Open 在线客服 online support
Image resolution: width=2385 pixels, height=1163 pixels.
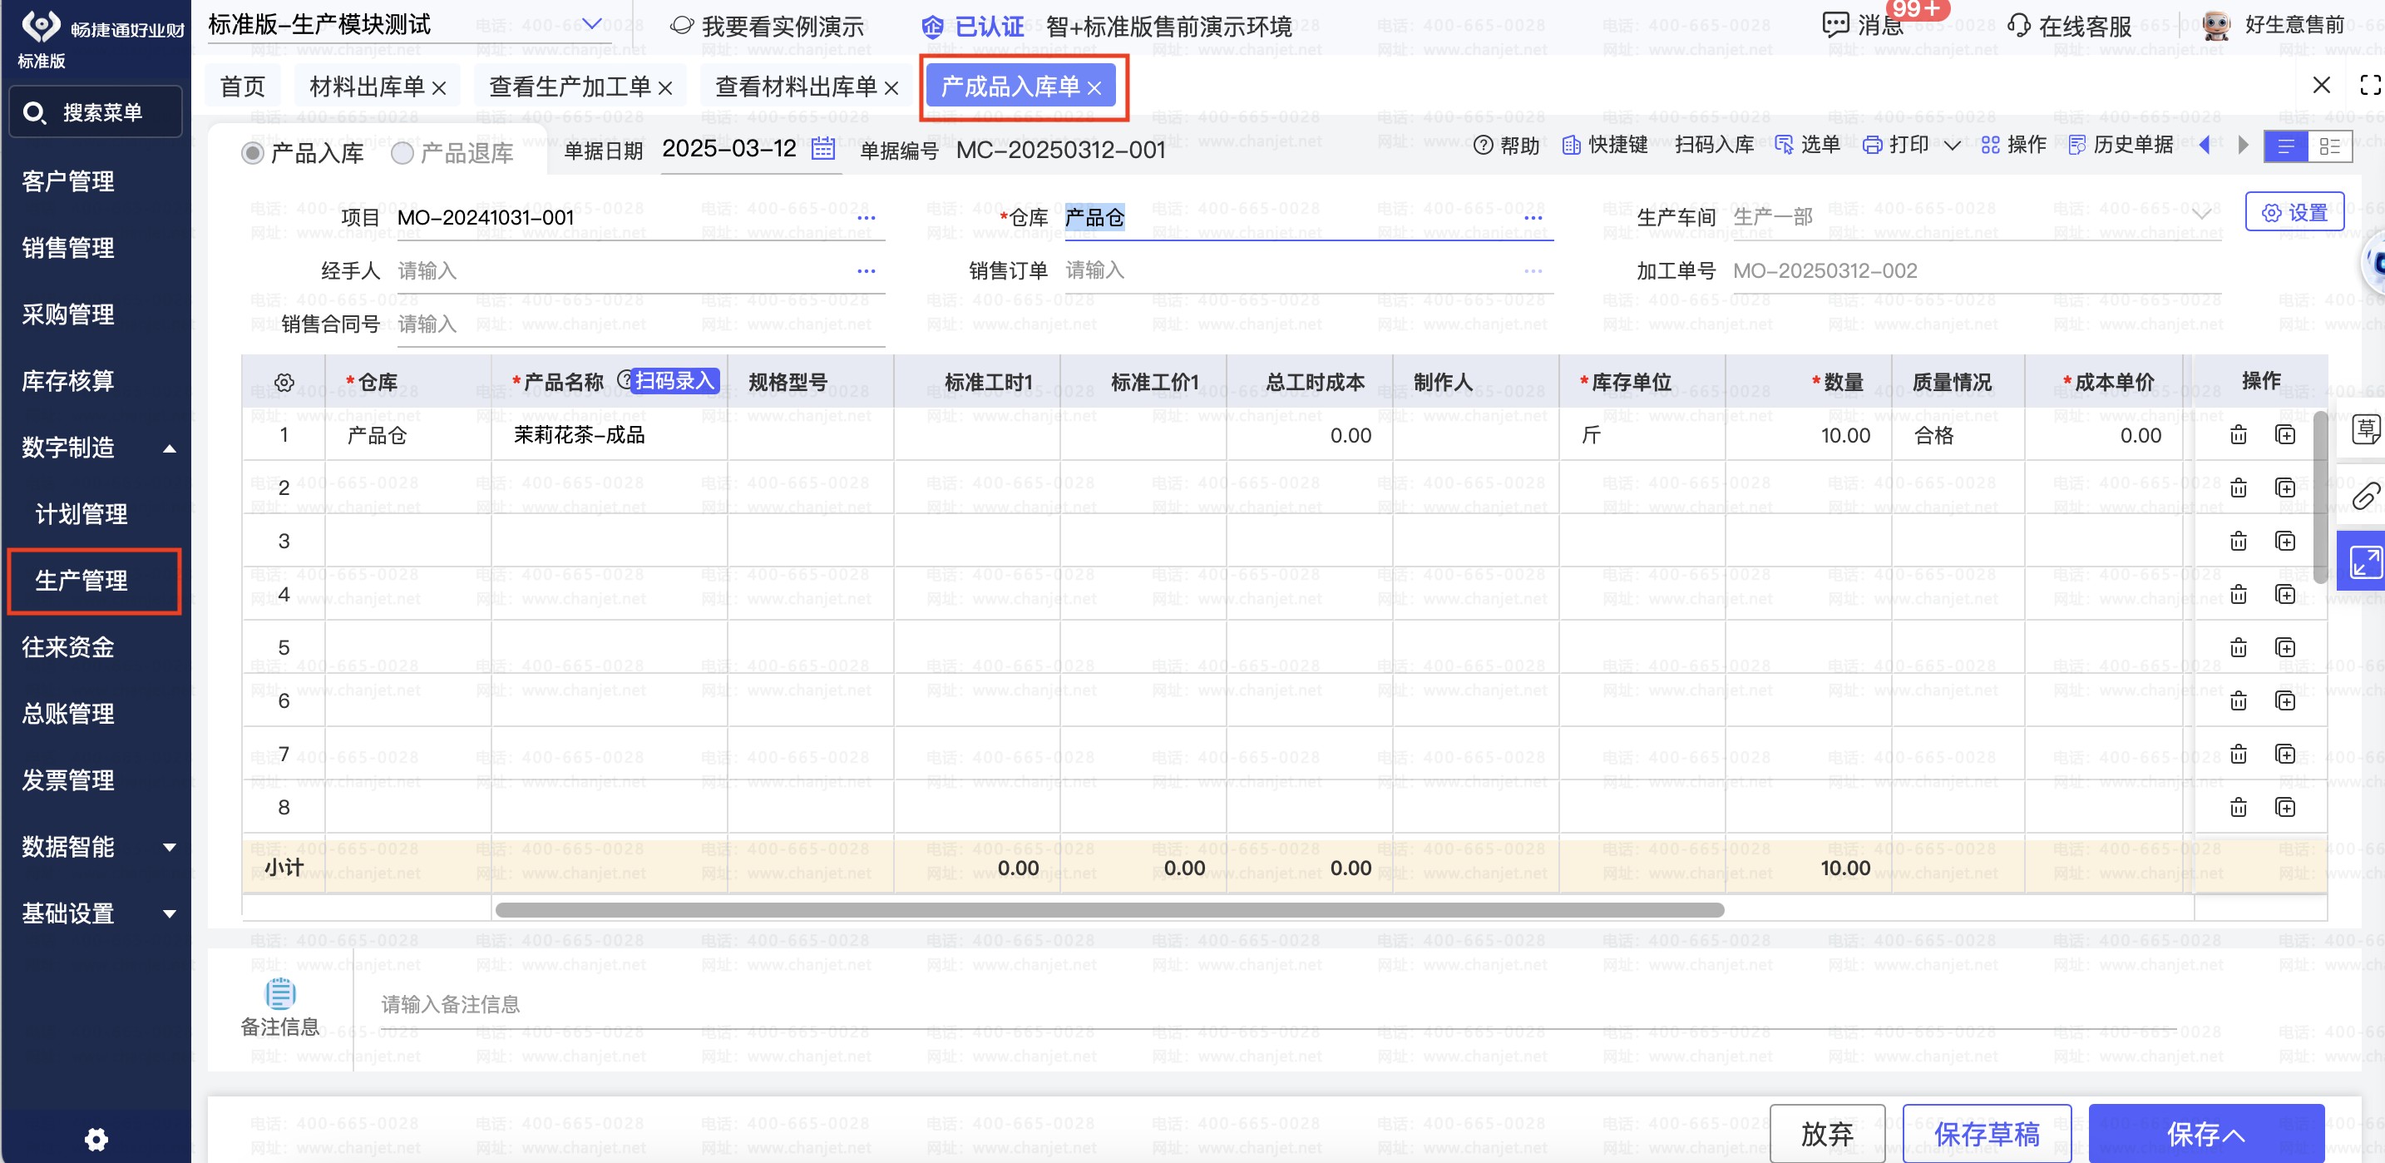pyautogui.click(x=2068, y=26)
